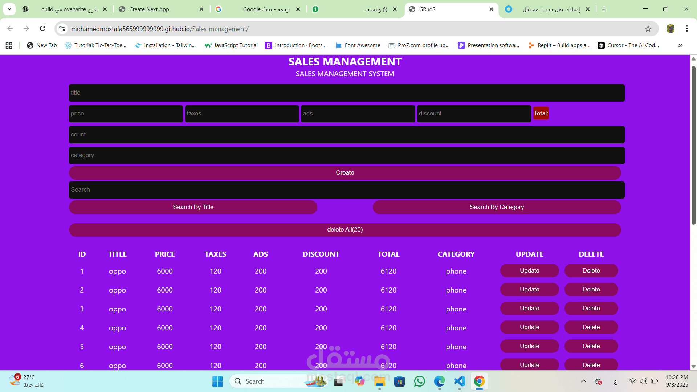Focus the taxes input field

pos(242,114)
